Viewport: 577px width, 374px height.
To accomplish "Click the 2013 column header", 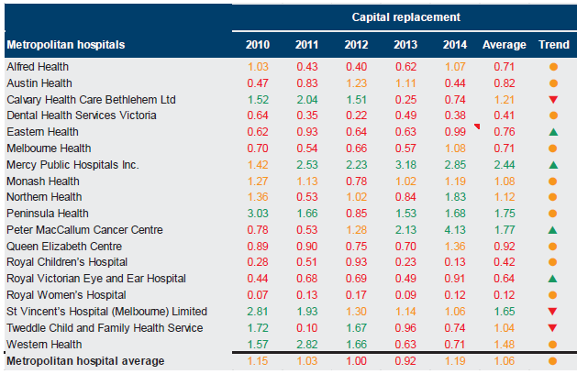I will (405, 45).
